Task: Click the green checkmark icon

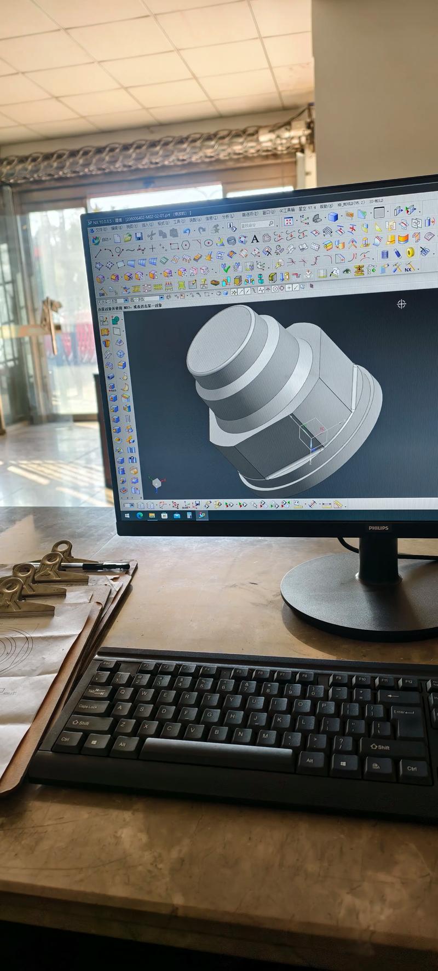Action: pos(226,268)
